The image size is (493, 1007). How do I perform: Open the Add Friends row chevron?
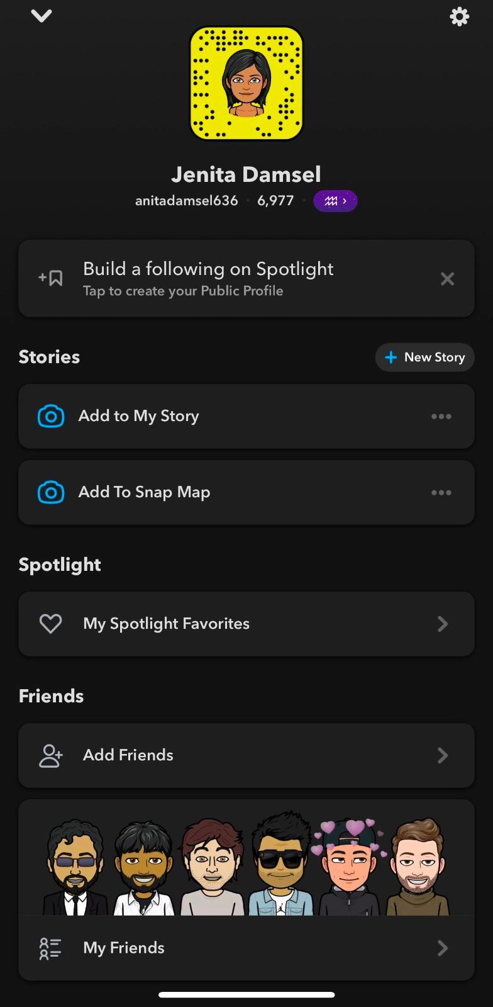[443, 755]
